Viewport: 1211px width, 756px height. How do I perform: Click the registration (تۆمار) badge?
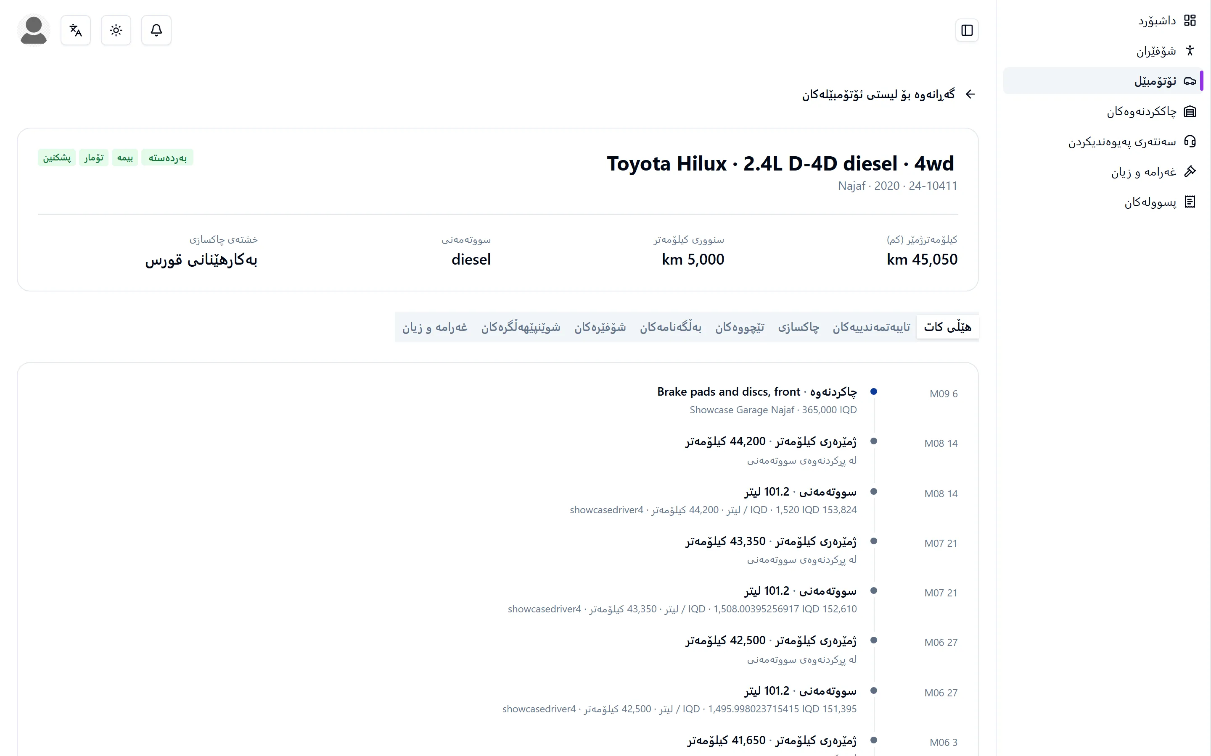click(94, 157)
